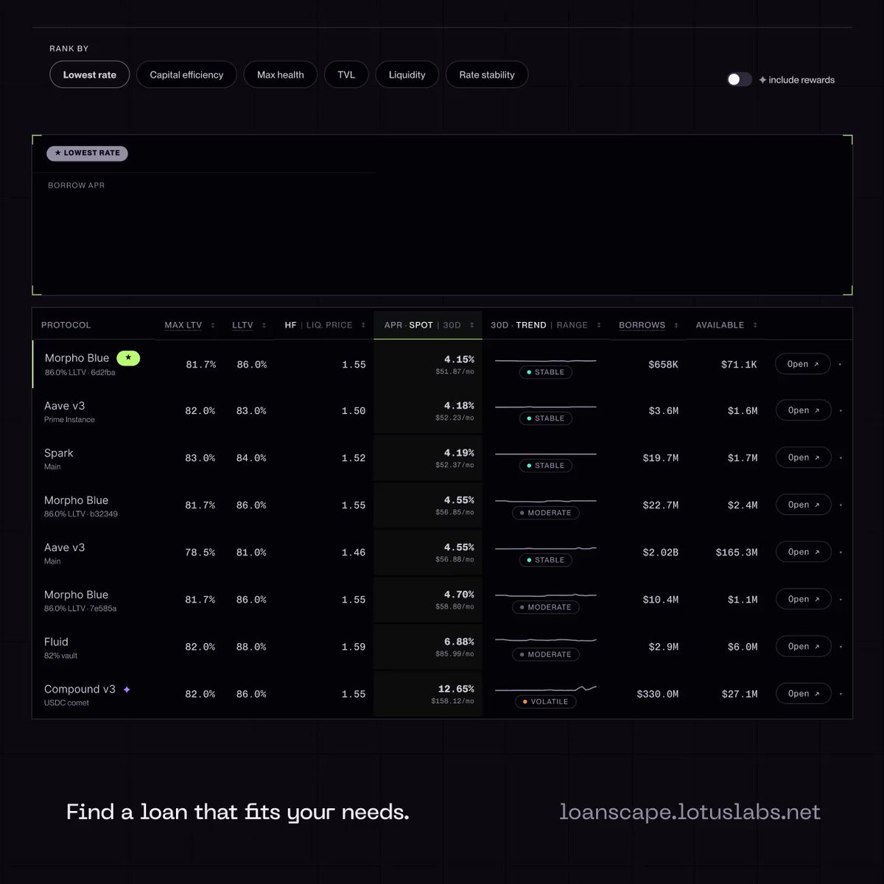
Task: Open the Morpho Blue b32349 loan
Action: pos(803,505)
